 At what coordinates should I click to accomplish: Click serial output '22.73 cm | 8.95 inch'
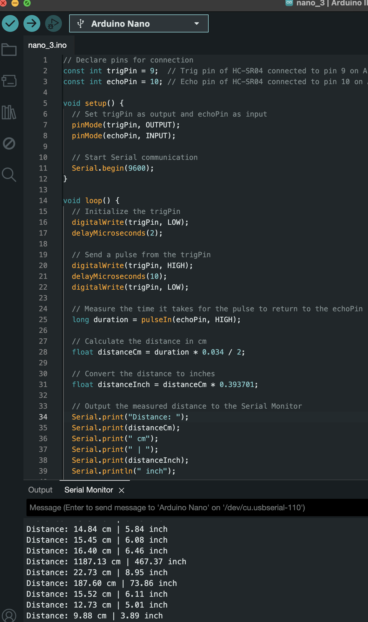pos(121,572)
